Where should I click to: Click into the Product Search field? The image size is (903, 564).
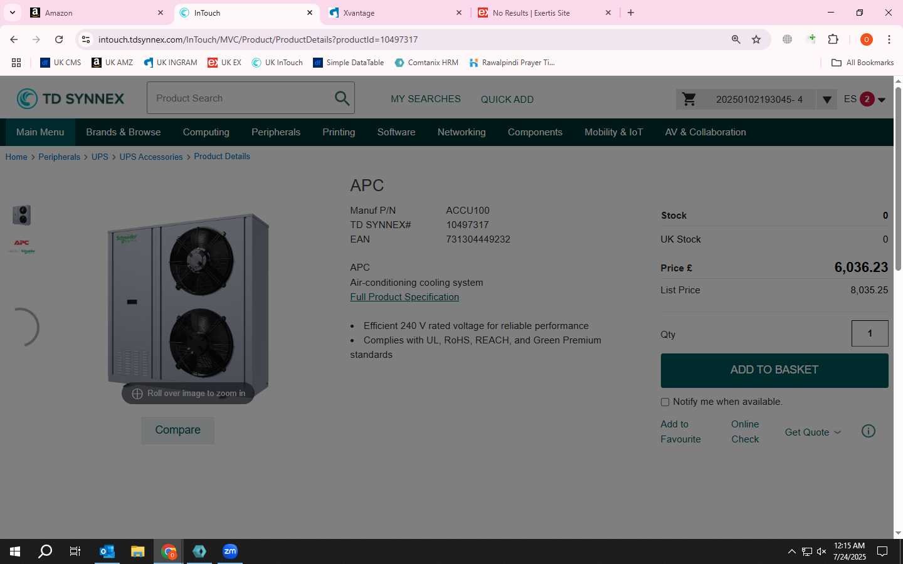241,98
